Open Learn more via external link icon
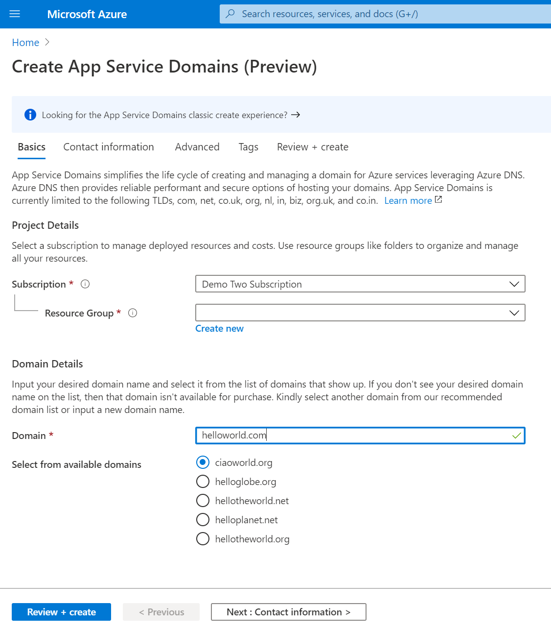The height and width of the screenshot is (632, 551). (x=438, y=199)
